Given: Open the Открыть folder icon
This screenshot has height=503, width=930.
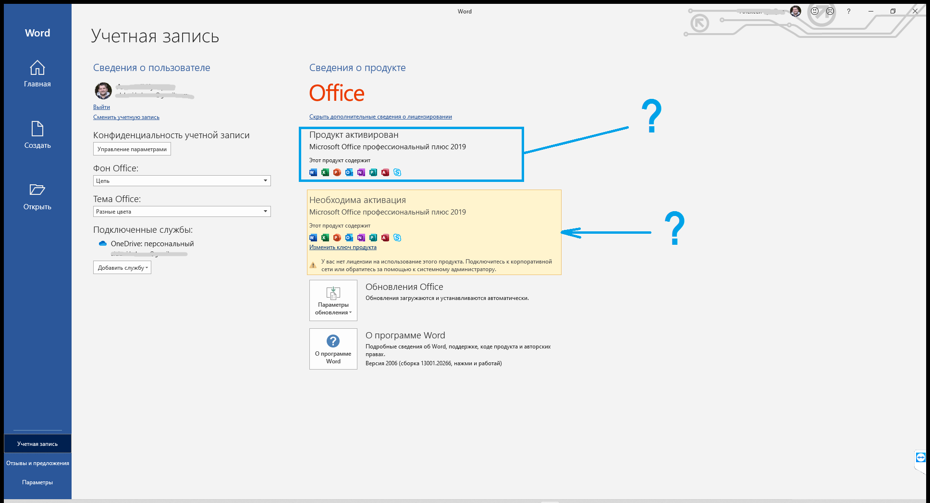Looking at the screenshot, I should 37,190.
